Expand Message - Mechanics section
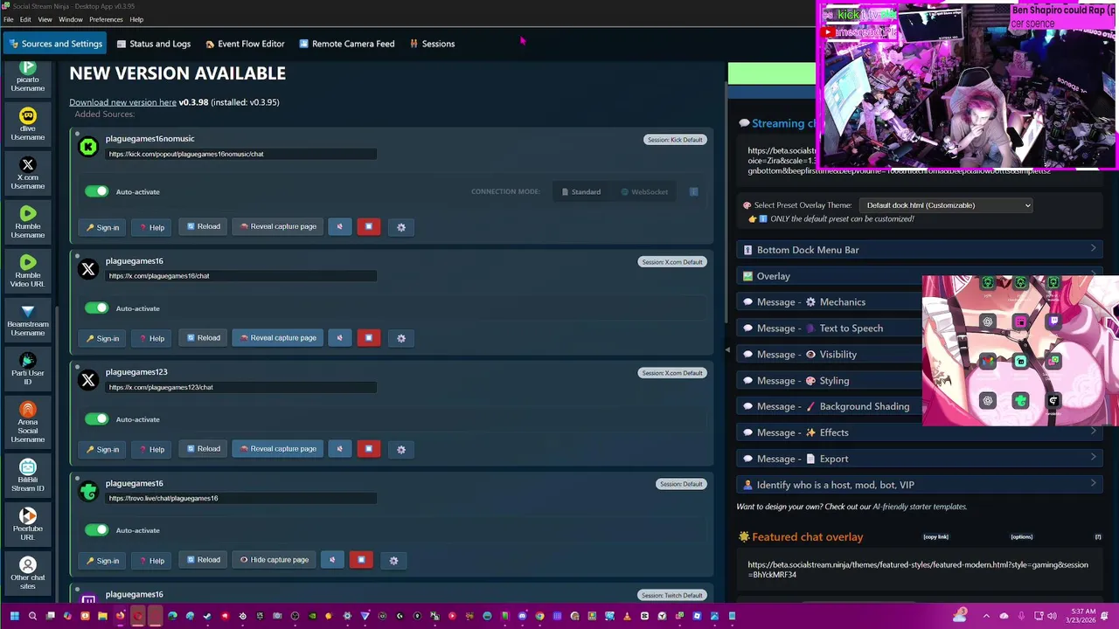This screenshot has height=629, width=1119. 829,302
